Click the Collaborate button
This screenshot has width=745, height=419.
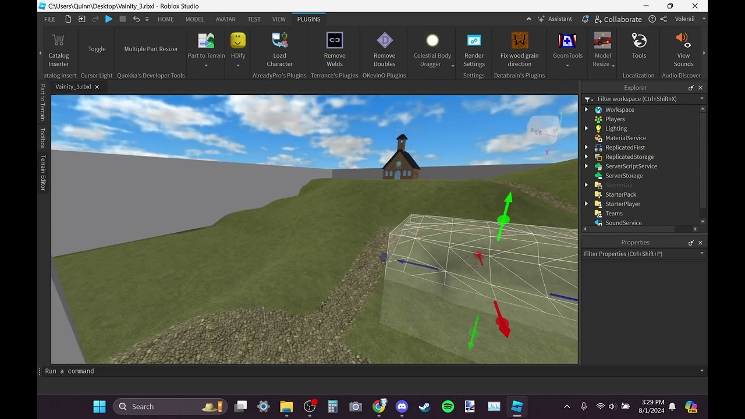pos(618,19)
